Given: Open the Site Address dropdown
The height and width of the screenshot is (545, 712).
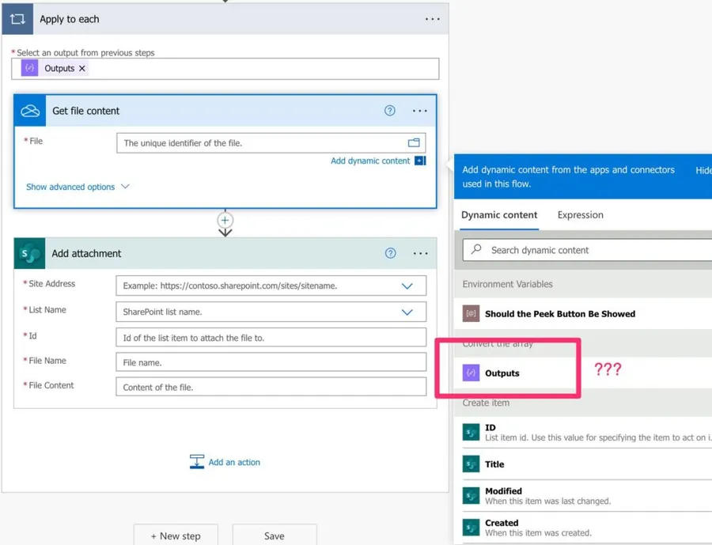Looking at the screenshot, I should click(x=407, y=286).
